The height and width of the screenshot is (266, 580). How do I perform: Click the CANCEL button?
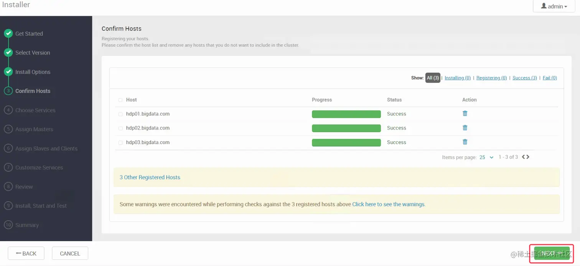[x=70, y=253]
